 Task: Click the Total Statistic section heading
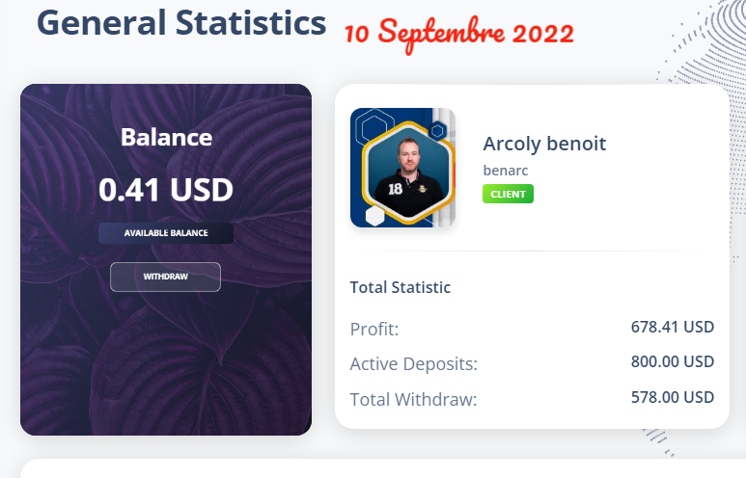click(x=400, y=287)
